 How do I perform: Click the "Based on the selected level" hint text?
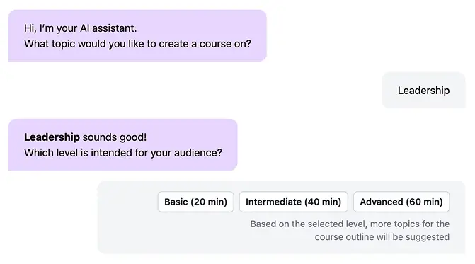click(x=350, y=231)
